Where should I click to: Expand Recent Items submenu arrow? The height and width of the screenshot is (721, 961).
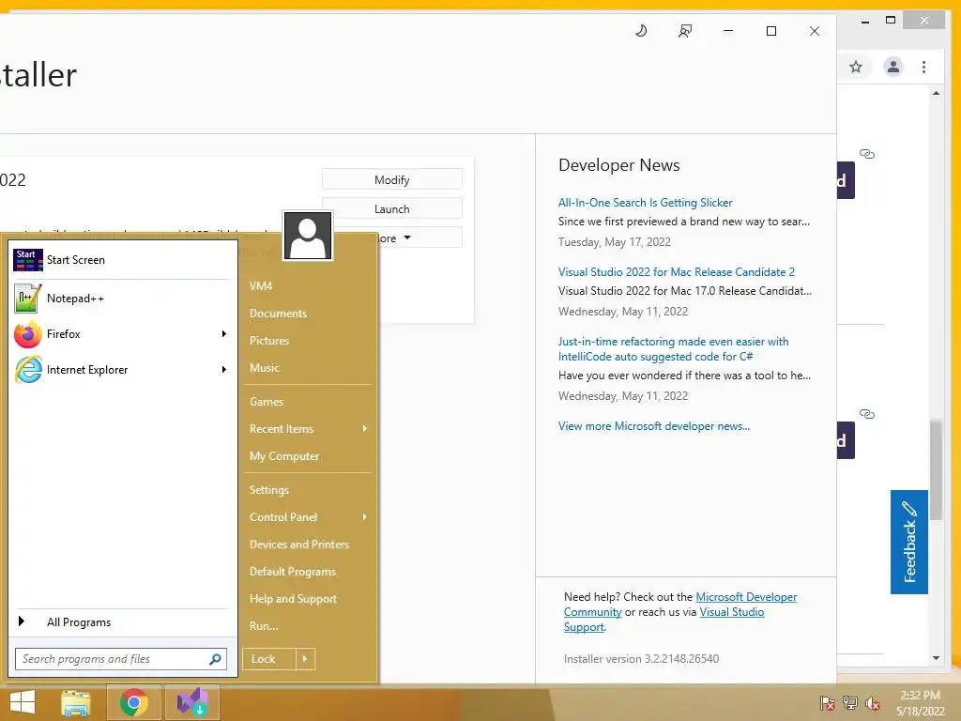click(365, 429)
